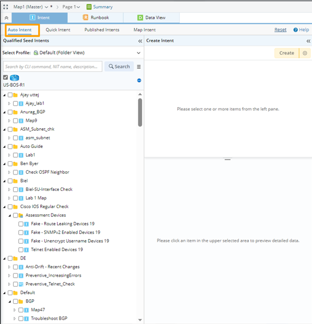Collapse the Biel folder node
Viewport: 312px width, 324px height.
pyautogui.click(x=4, y=181)
